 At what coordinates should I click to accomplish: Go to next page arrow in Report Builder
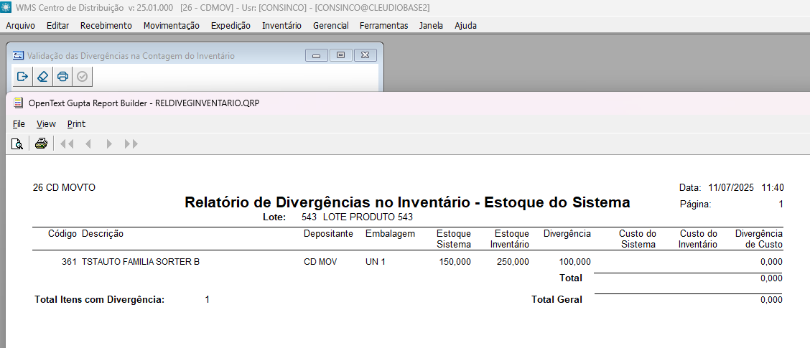click(109, 144)
